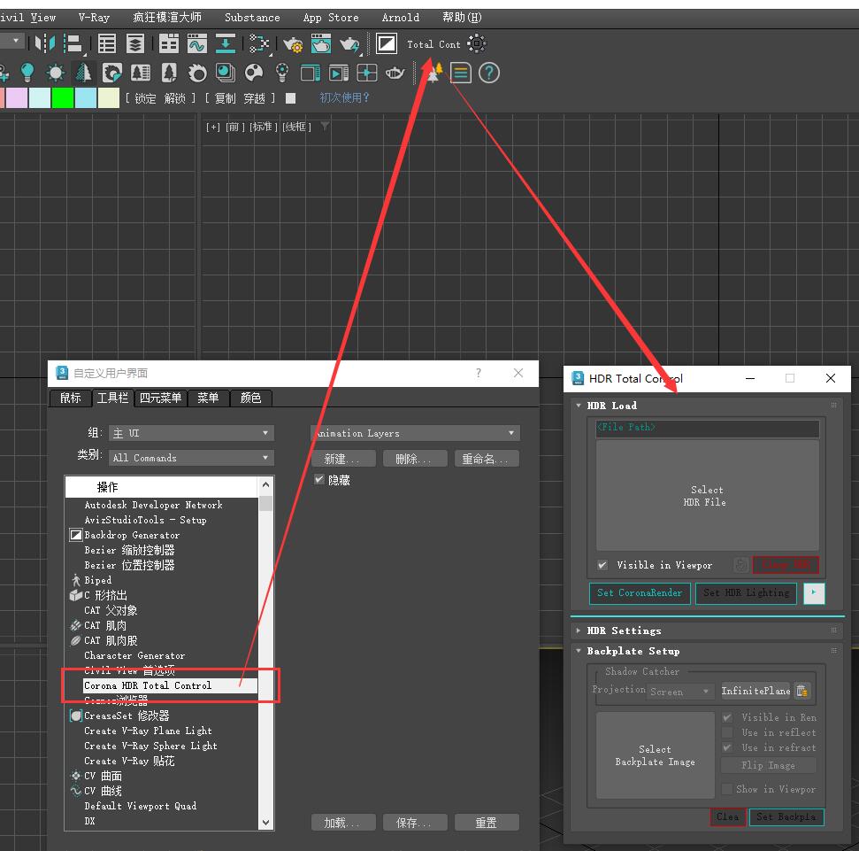Image resolution: width=859 pixels, height=851 pixels.
Task: Switch to the 鼠标 tab
Action: coord(70,398)
